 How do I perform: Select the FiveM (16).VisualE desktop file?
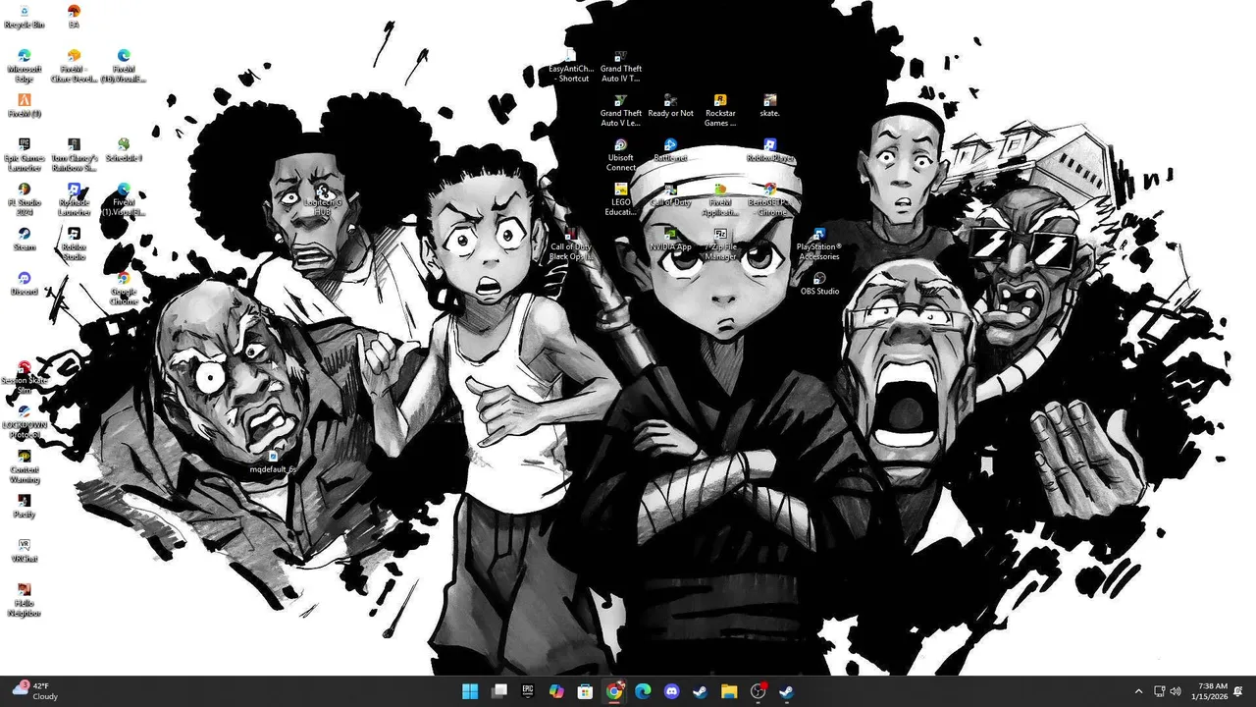click(124, 66)
